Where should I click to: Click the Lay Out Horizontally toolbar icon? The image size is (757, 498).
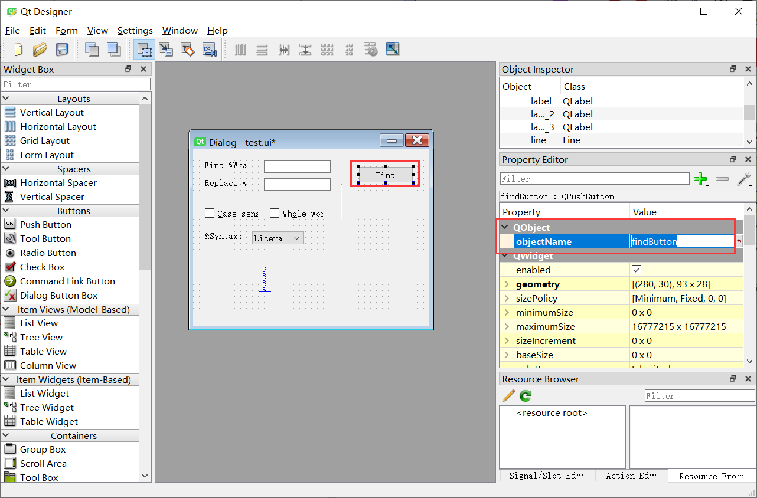click(x=240, y=50)
